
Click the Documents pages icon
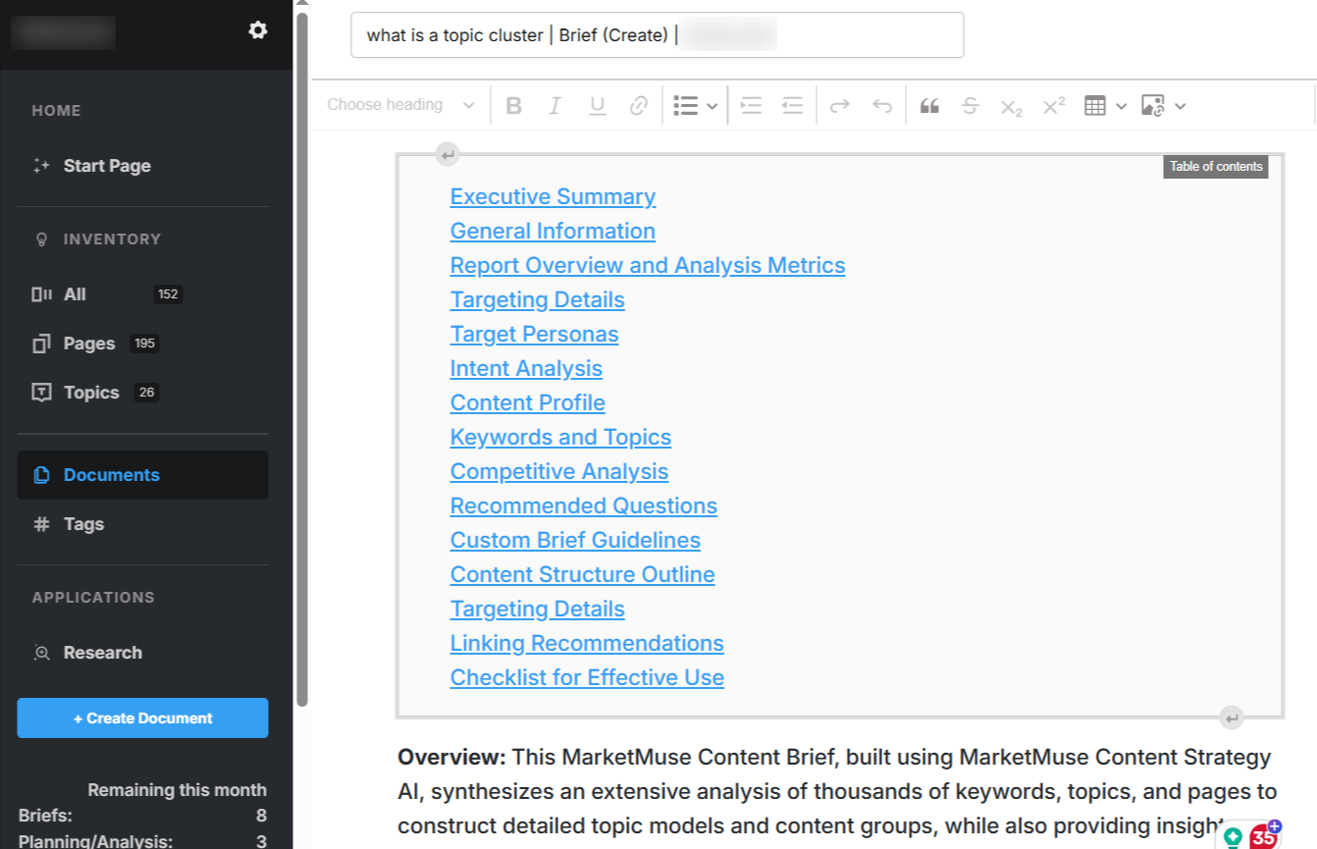coord(41,475)
